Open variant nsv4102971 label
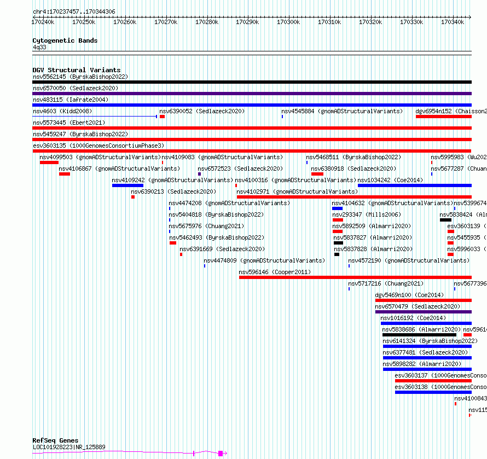This screenshot has width=487, height=459. [x=297, y=191]
